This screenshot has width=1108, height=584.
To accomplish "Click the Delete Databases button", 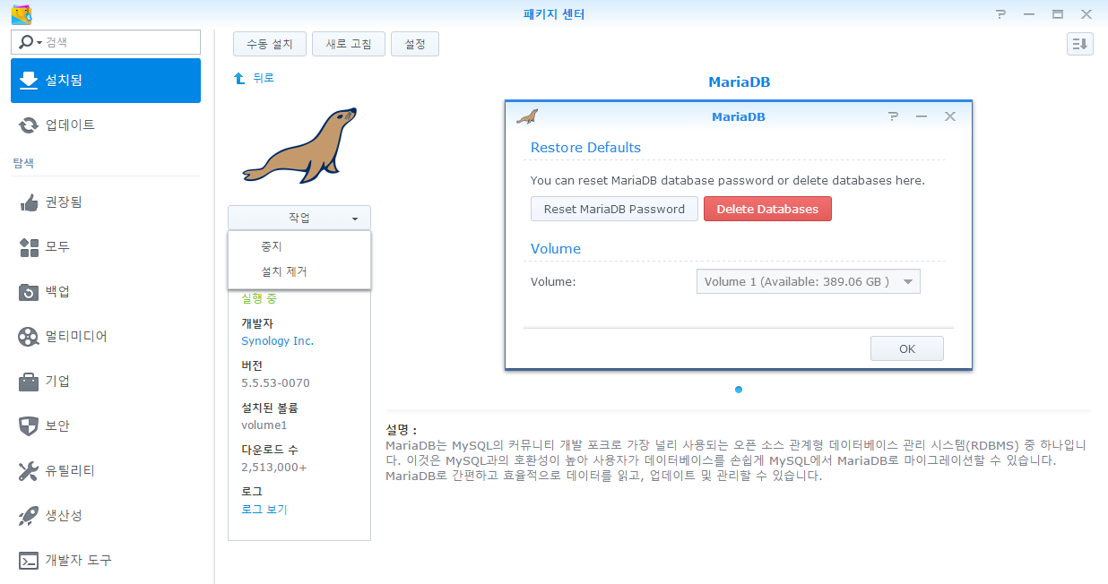I will 767,209.
